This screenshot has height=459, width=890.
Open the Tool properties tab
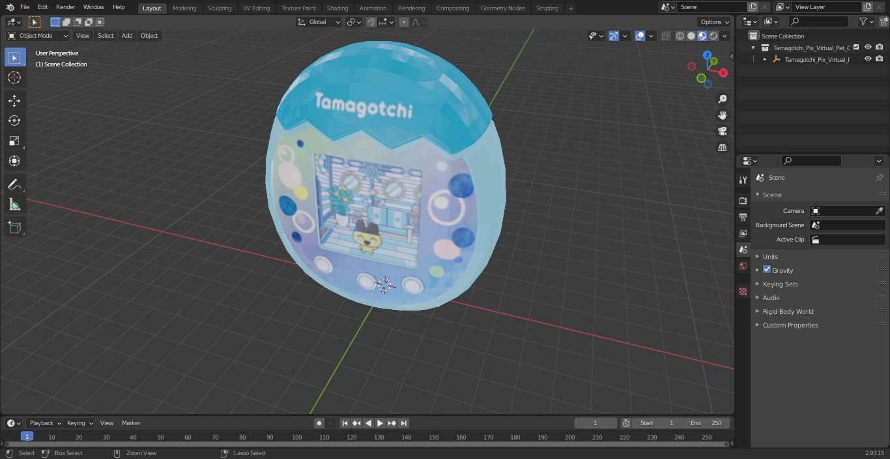[x=743, y=180]
